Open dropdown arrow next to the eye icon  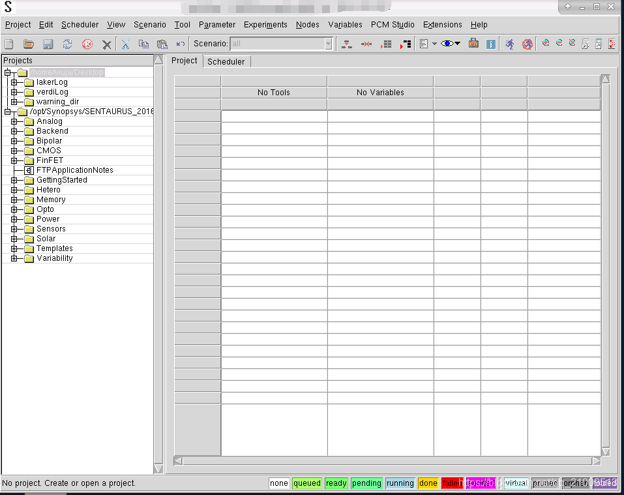tap(458, 44)
